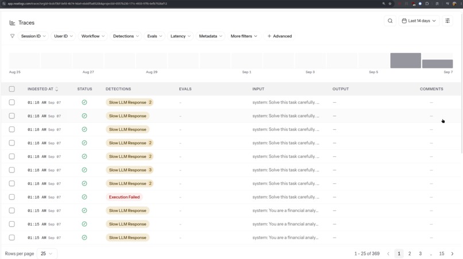Select the second 01:18 AM trace checkbox
Image resolution: width=463 pixels, height=259 pixels.
click(12, 116)
